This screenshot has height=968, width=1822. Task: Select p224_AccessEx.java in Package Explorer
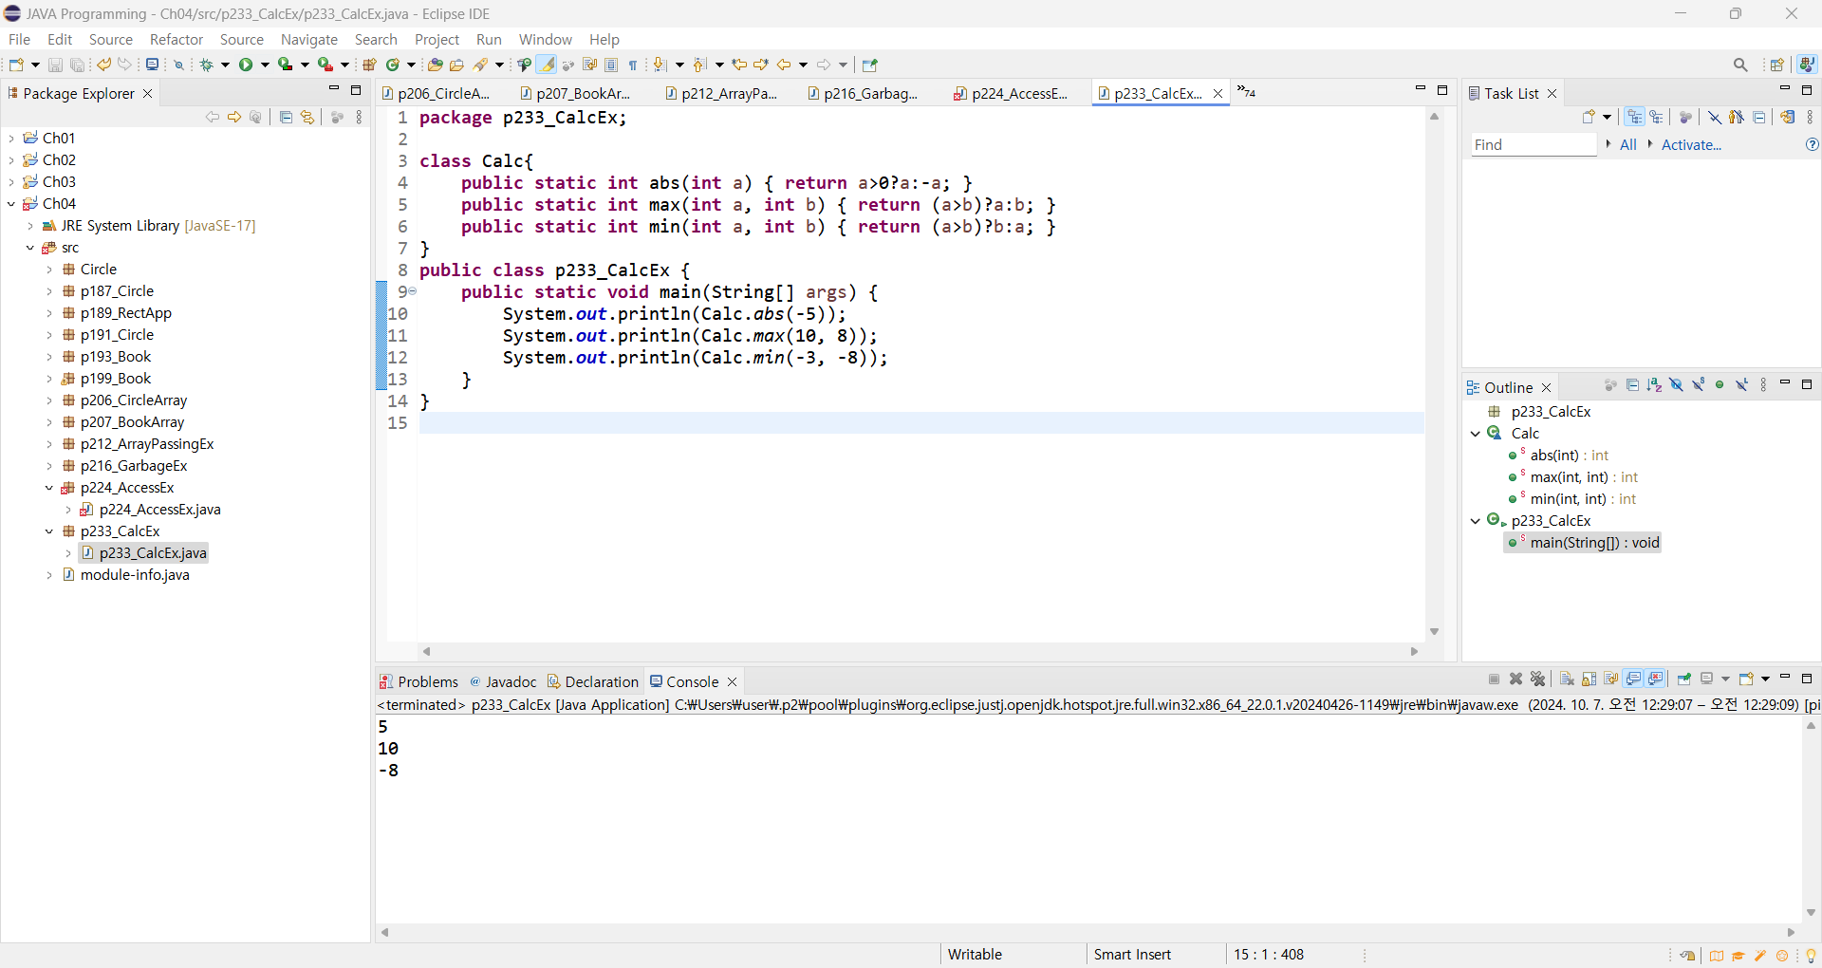coord(159,510)
